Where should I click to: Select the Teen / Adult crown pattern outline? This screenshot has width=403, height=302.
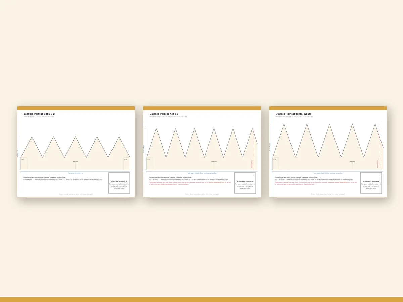328,147
